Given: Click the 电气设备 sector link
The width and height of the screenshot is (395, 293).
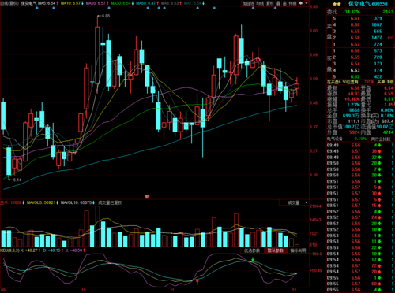Looking at the screenshot, I should pyautogui.click(x=335, y=139).
